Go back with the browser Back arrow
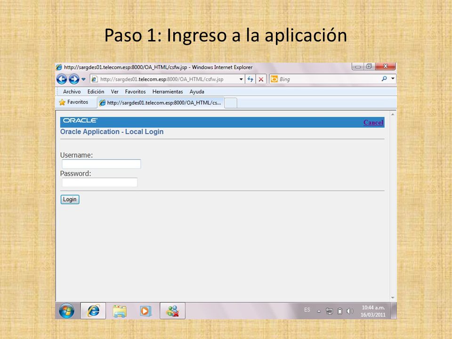 coord(62,79)
